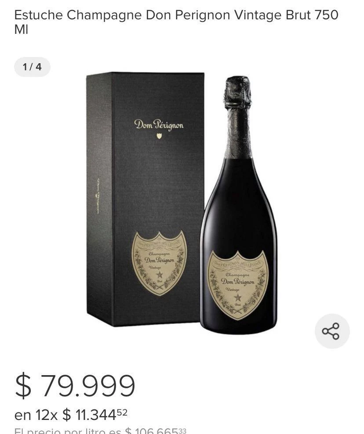Image resolution: width=364 pixels, height=434 pixels.
Task: Tap the share icon button
Action: click(x=332, y=331)
